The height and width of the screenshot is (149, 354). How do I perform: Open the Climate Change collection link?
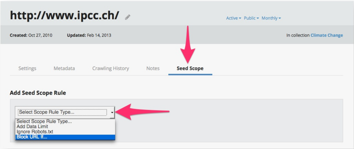[327, 35]
